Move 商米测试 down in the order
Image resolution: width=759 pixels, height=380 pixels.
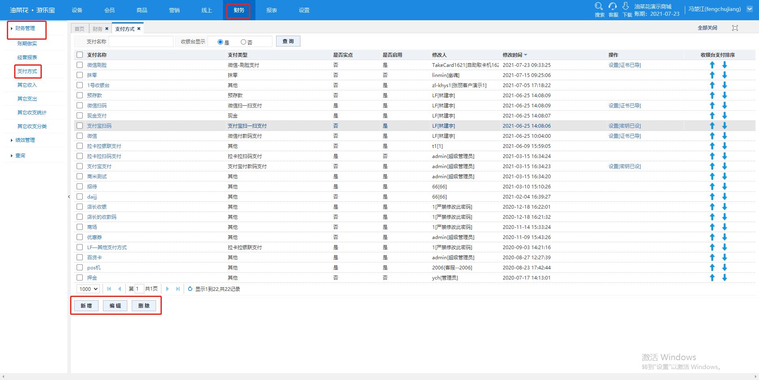pos(725,176)
